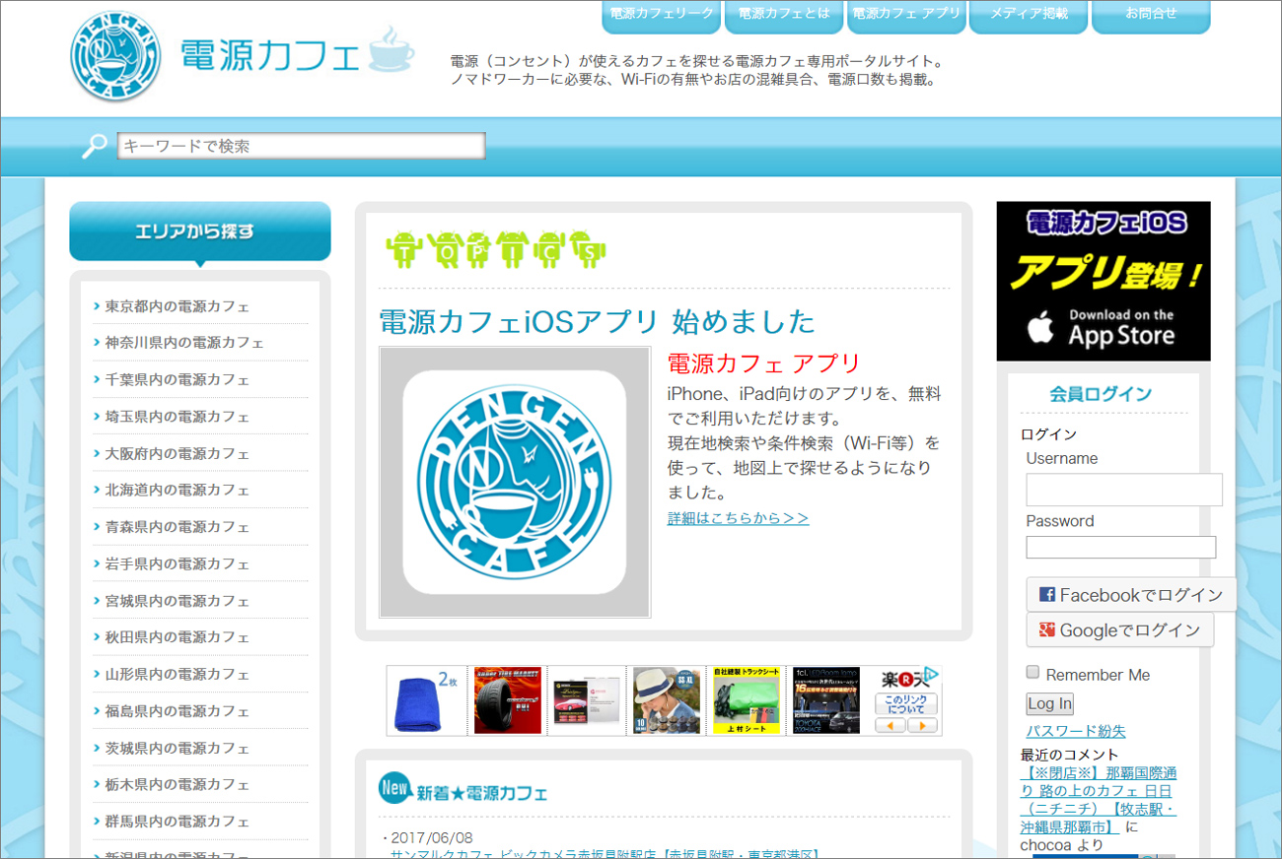Open 神奈川県内の電源カフェ area link
The width and height of the screenshot is (1282, 859).
(x=184, y=343)
